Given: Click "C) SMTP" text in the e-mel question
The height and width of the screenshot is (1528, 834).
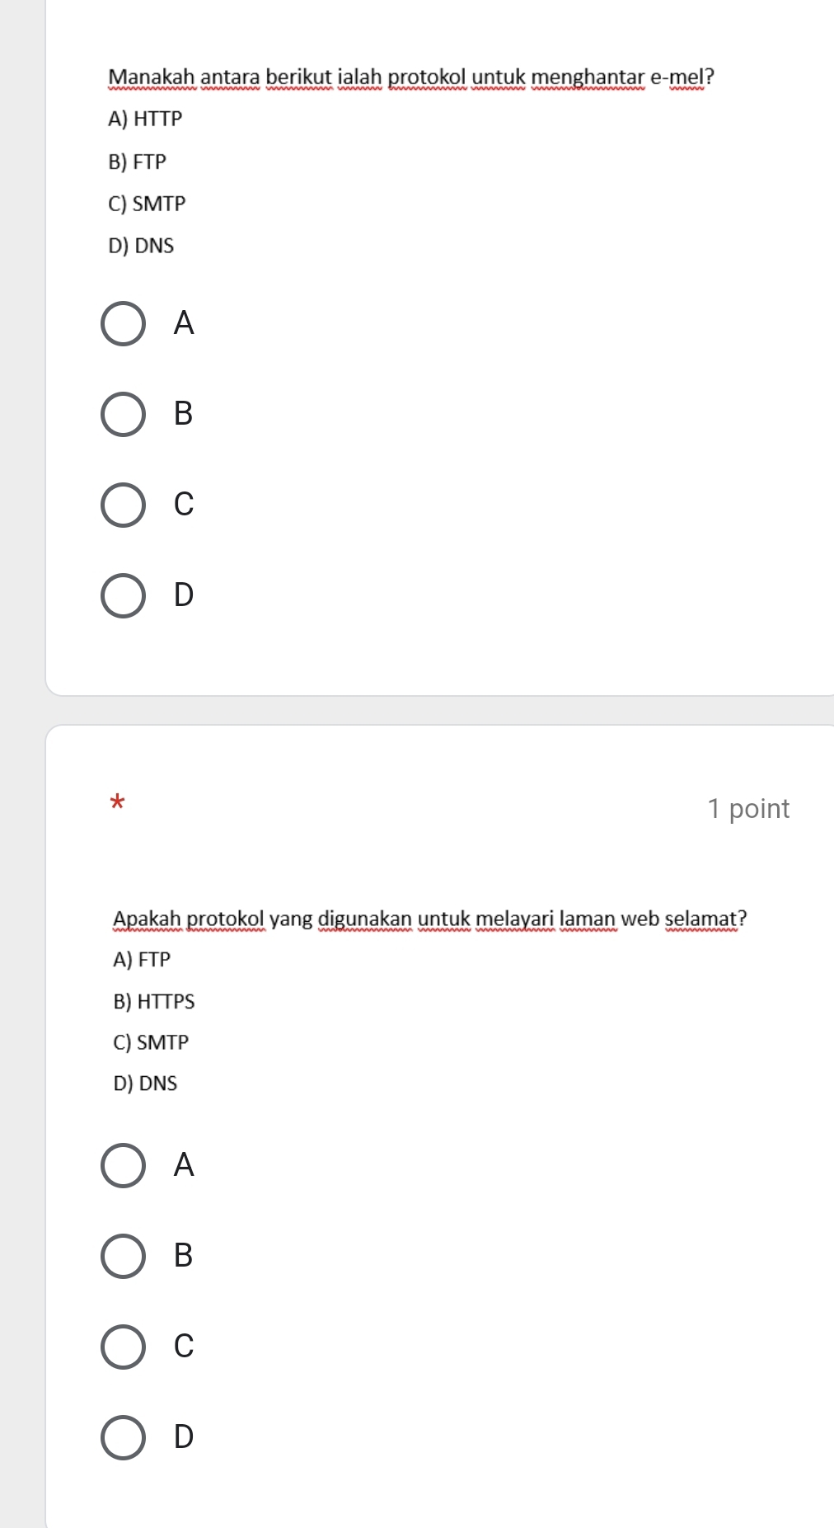Looking at the screenshot, I should (147, 204).
